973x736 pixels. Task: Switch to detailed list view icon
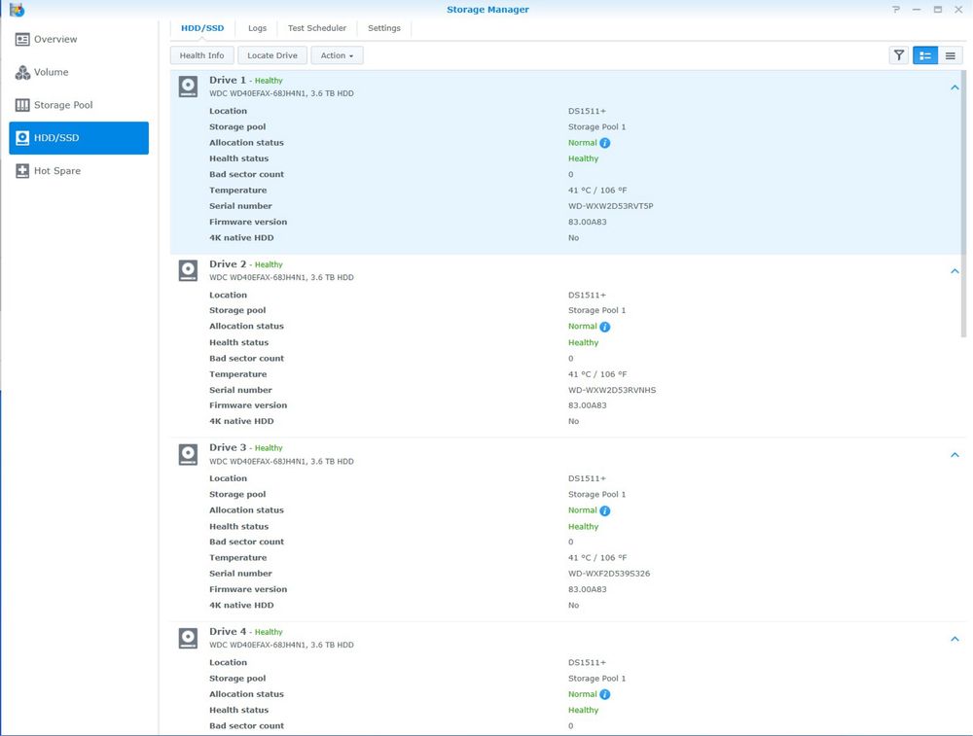point(925,55)
